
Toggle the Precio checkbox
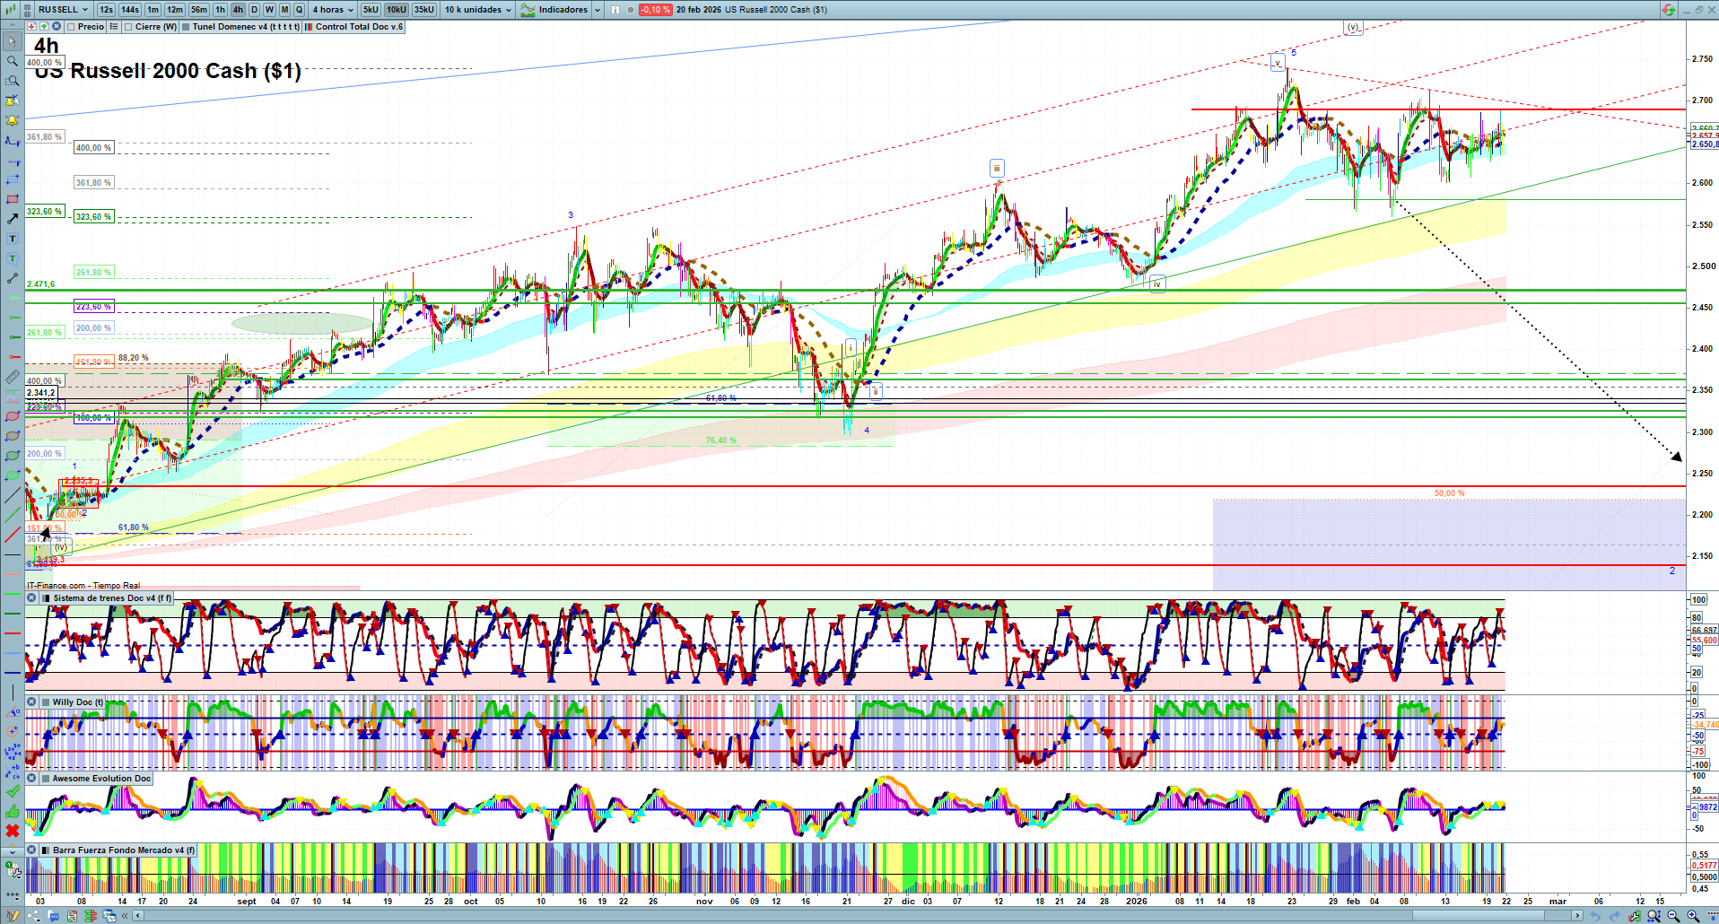click(71, 27)
